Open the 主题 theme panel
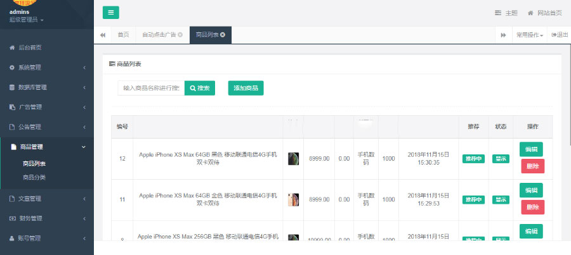The image size is (571, 255). point(506,13)
